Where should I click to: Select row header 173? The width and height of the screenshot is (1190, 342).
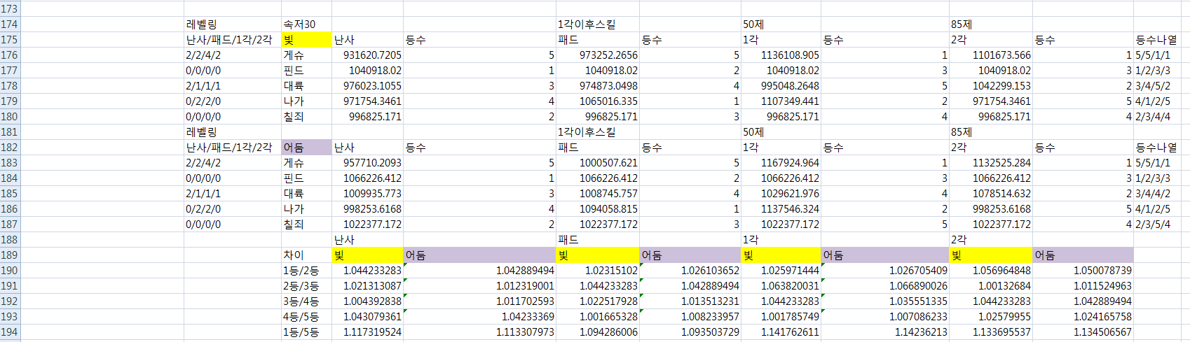10,9
